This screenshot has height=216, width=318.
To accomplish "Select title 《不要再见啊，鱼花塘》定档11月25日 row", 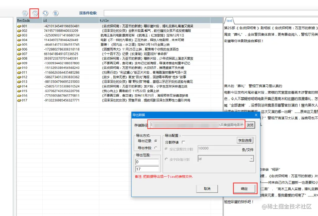I will tap(144, 96).
